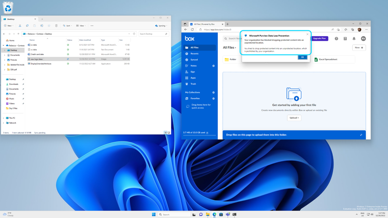388x218 pixels.
Task: Collapse the Favorites section in Box
Action: pos(214,99)
